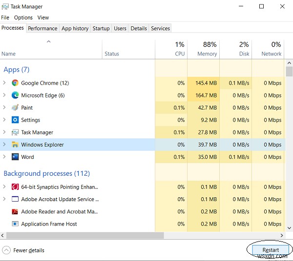Screen dimensions: 293x261
Task: Click the Settings gear icon
Action: point(15,120)
